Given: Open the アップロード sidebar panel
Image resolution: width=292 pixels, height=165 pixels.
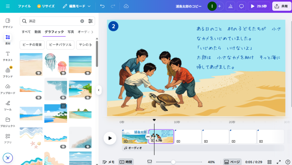Looking at the screenshot, I should [8, 89].
